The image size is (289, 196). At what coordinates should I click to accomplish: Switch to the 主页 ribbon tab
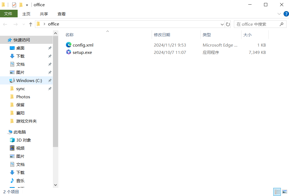[26, 14]
